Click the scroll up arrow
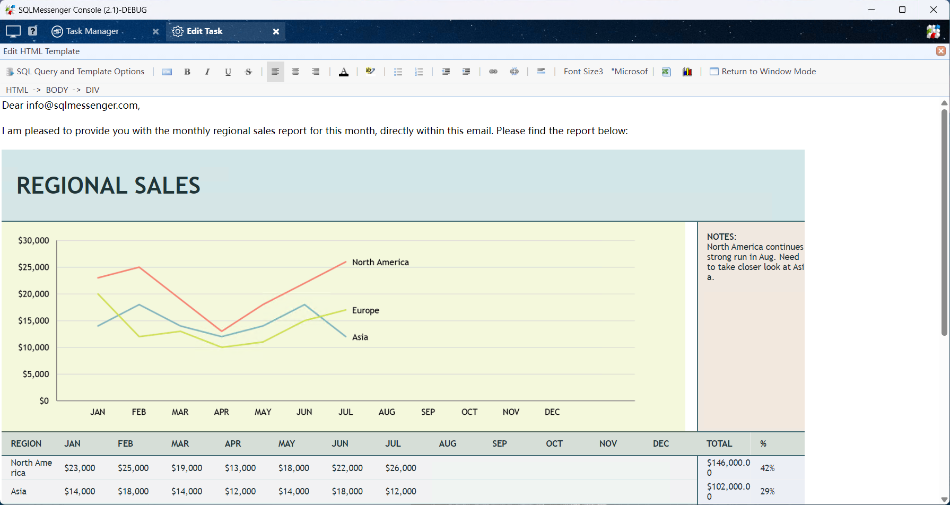Image resolution: width=950 pixels, height=505 pixels. (x=944, y=103)
